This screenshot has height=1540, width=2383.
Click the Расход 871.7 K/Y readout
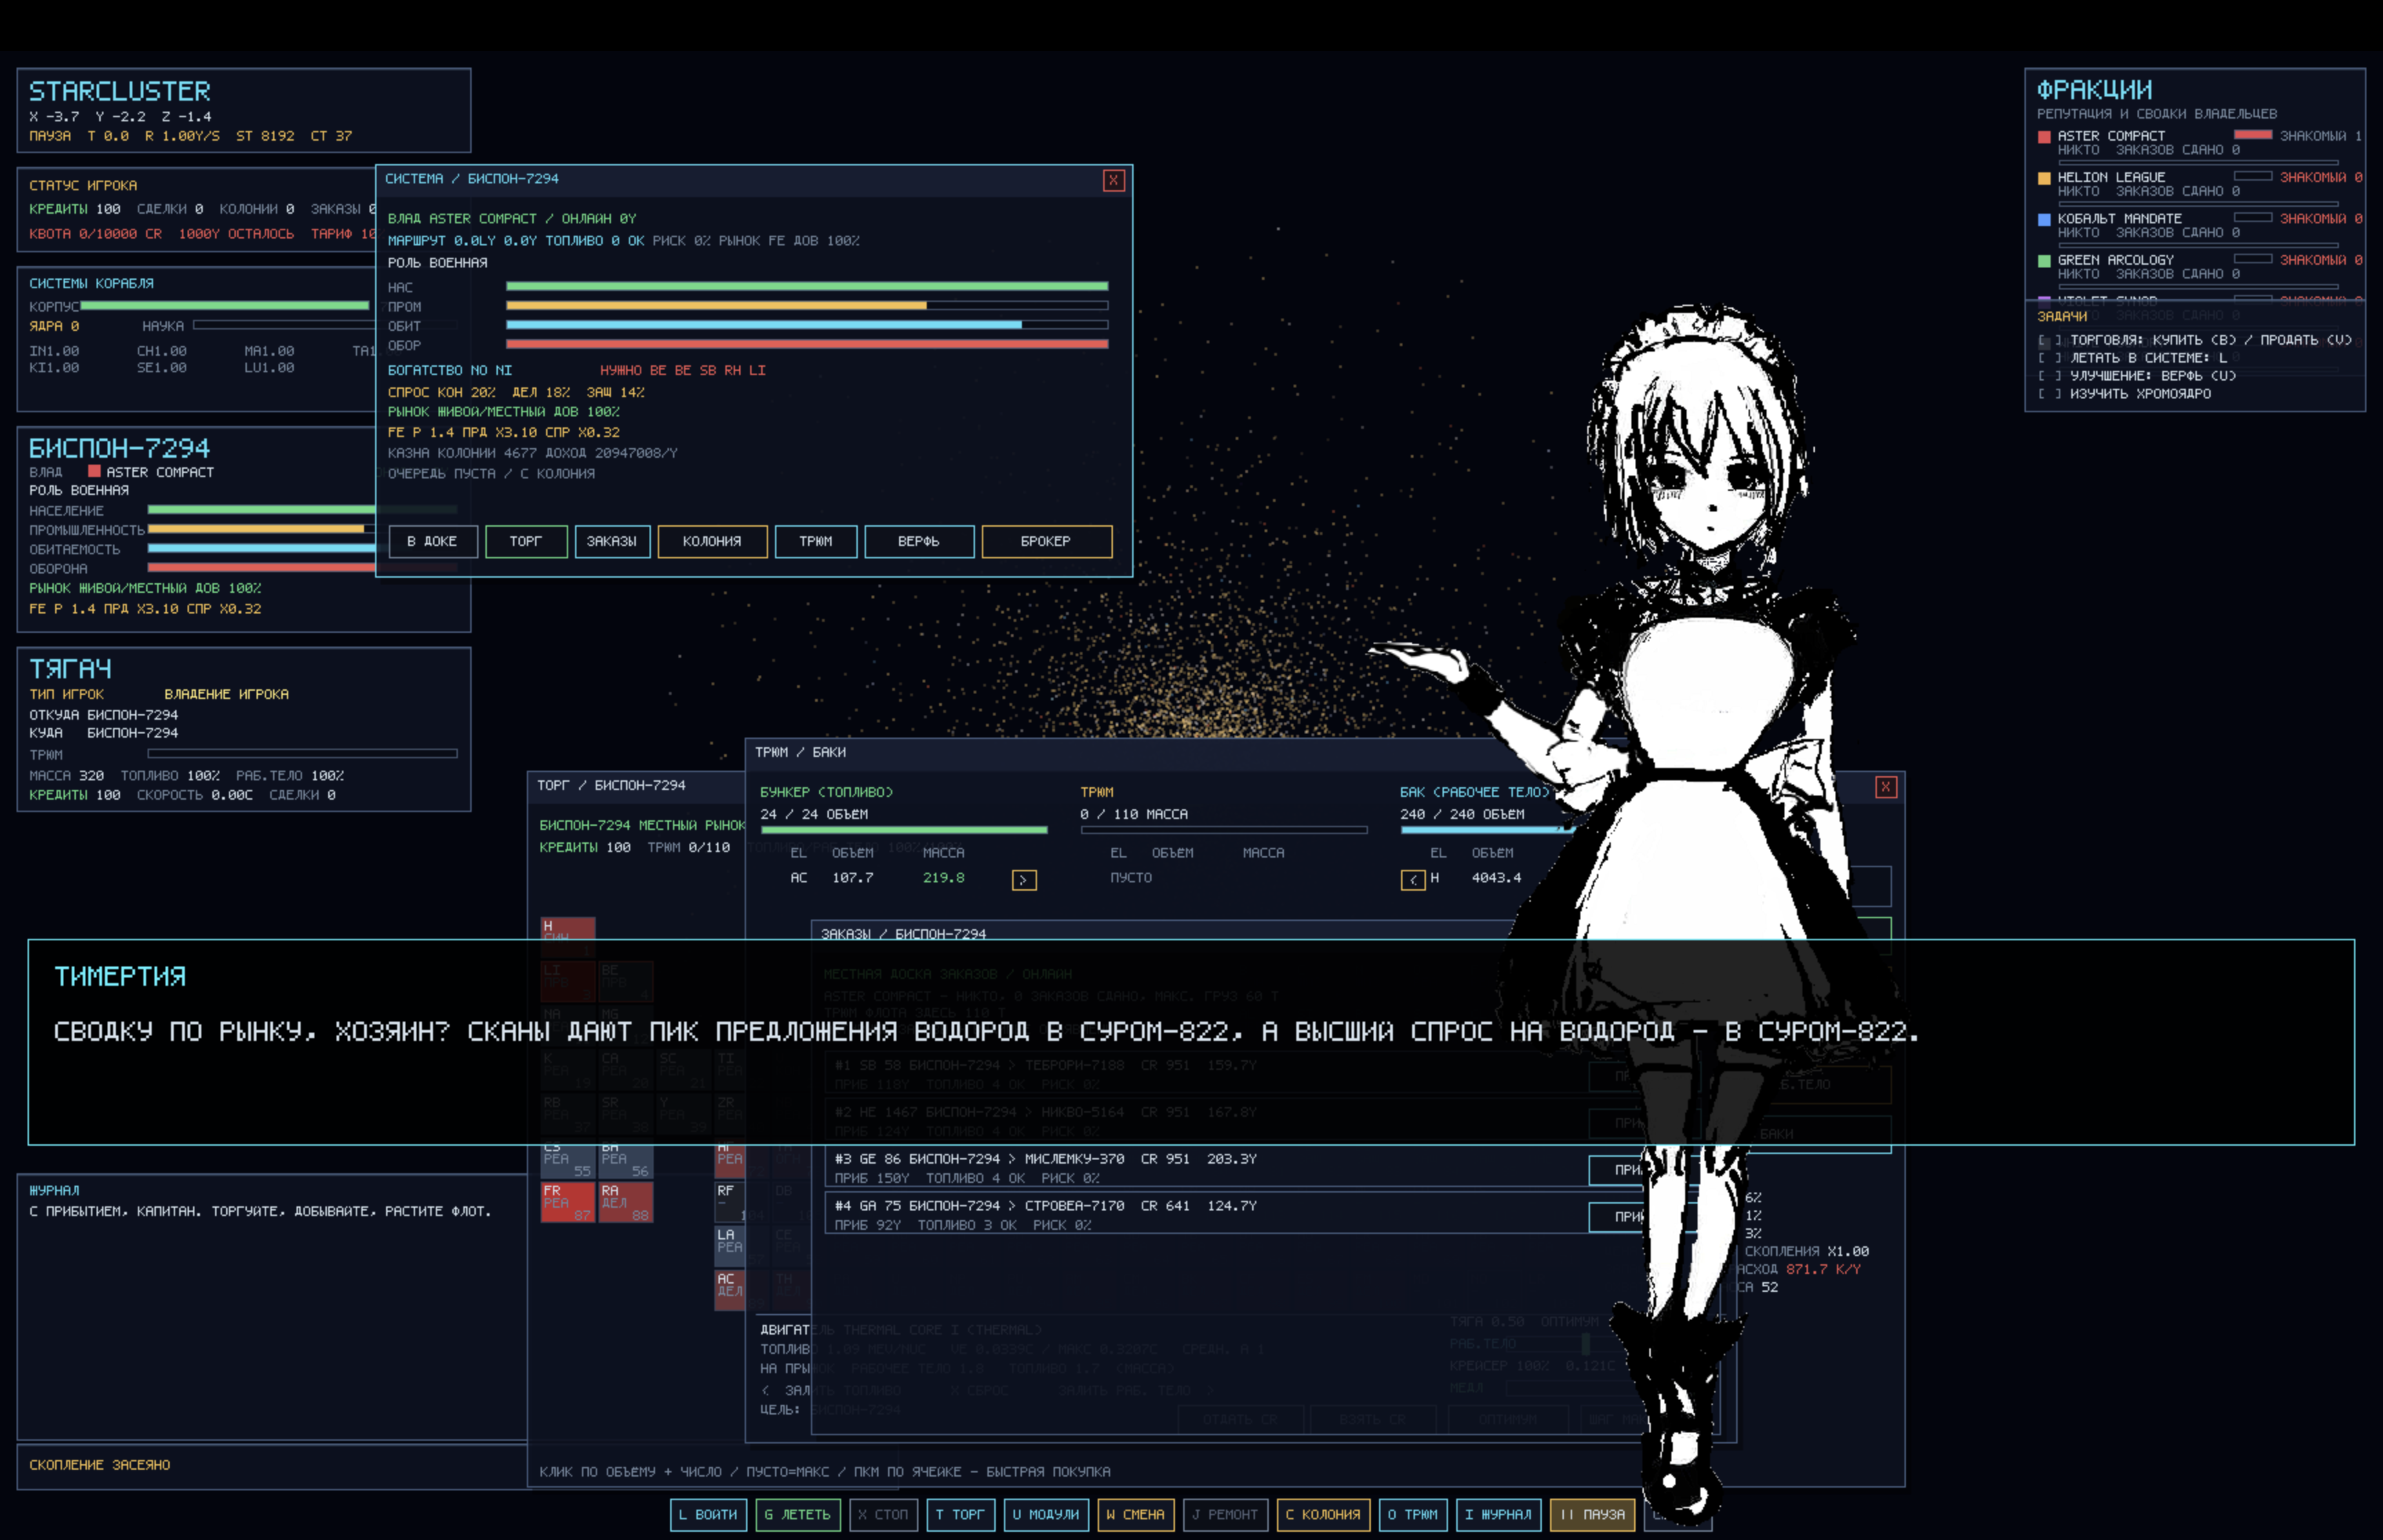pos(1800,1270)
